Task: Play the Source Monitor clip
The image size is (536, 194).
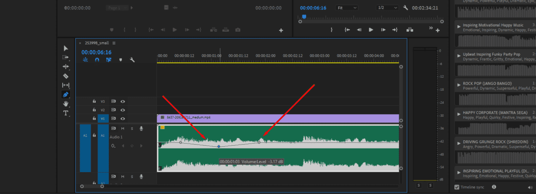Action: click(x=175, y=30)
